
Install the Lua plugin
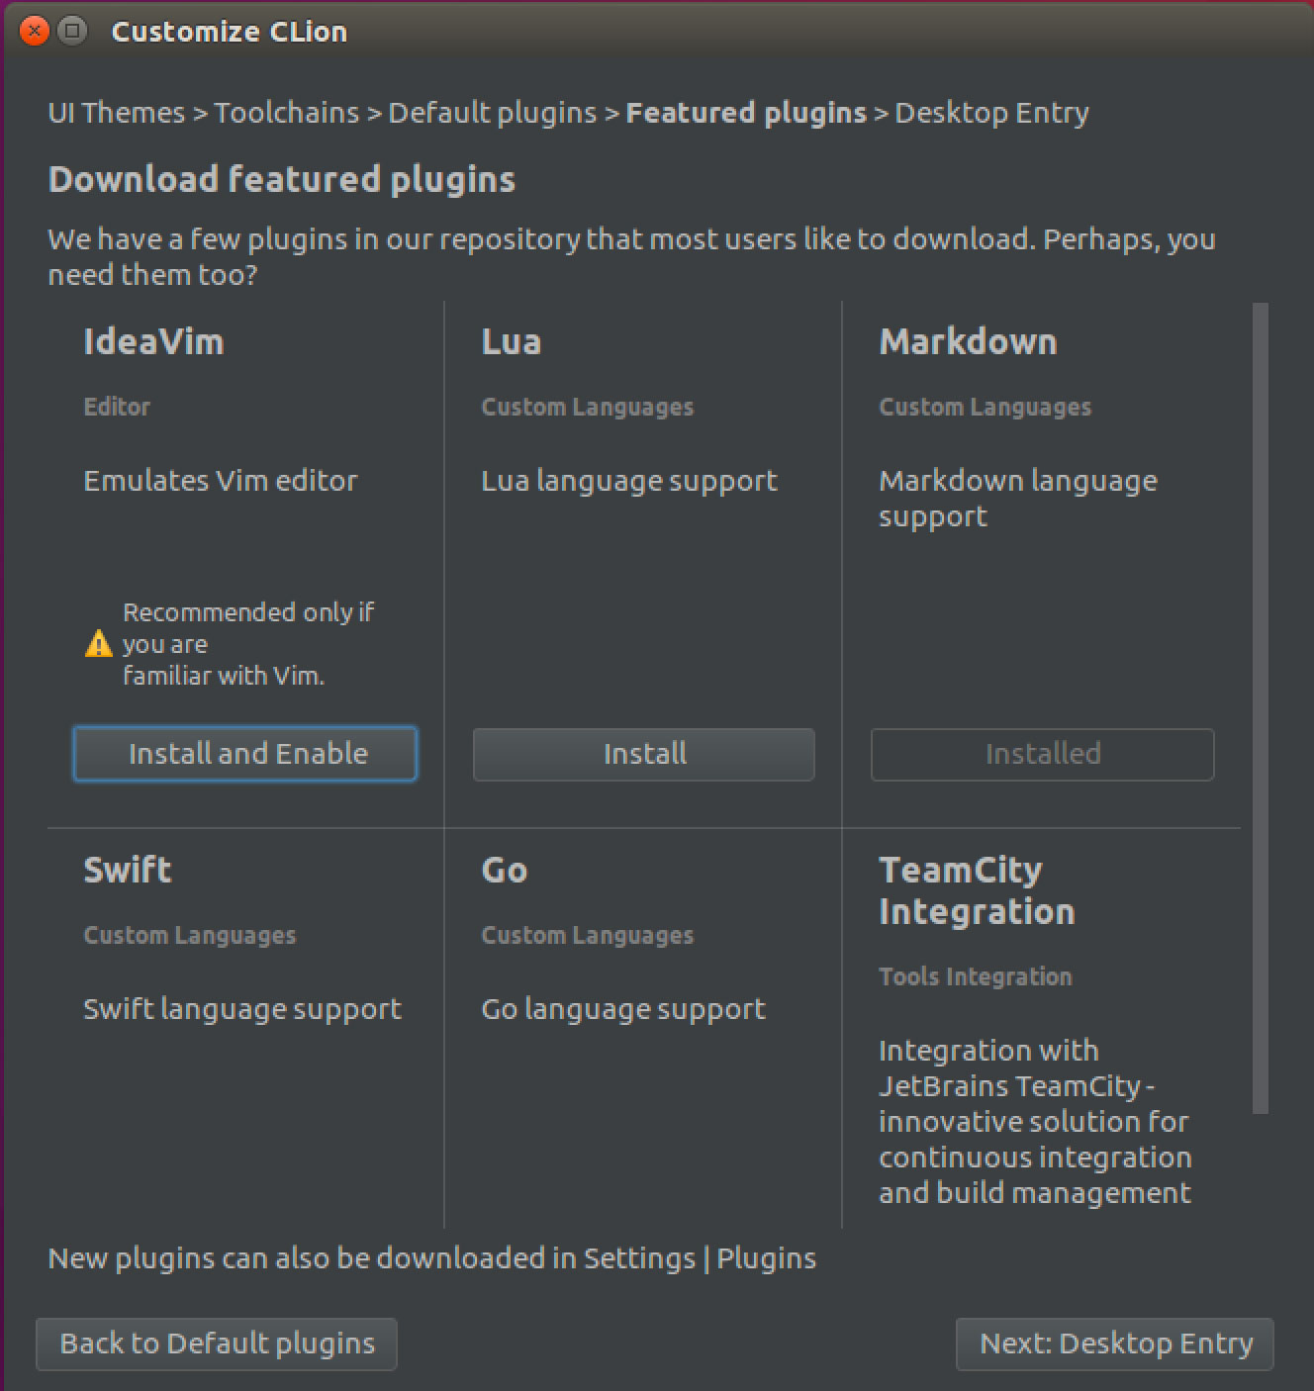pos(644,754)
